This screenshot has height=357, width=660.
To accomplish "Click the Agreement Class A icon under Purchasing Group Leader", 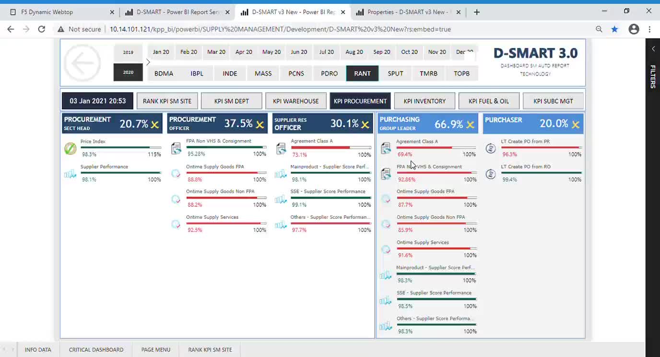I will click(x=386, y=148).
